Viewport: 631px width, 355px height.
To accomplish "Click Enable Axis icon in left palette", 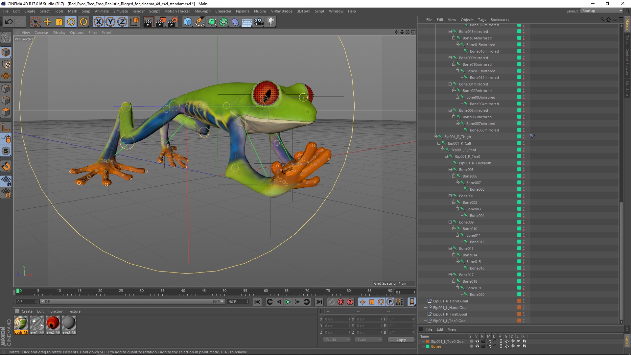I will coord(6,127).
